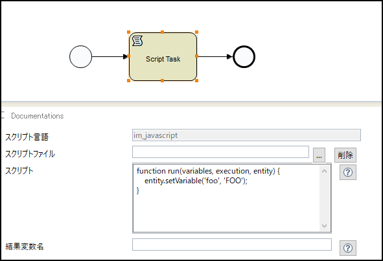Click the スクリプト言語 label
Viewport: 383px width, 261px height.
tap(27, 137)
